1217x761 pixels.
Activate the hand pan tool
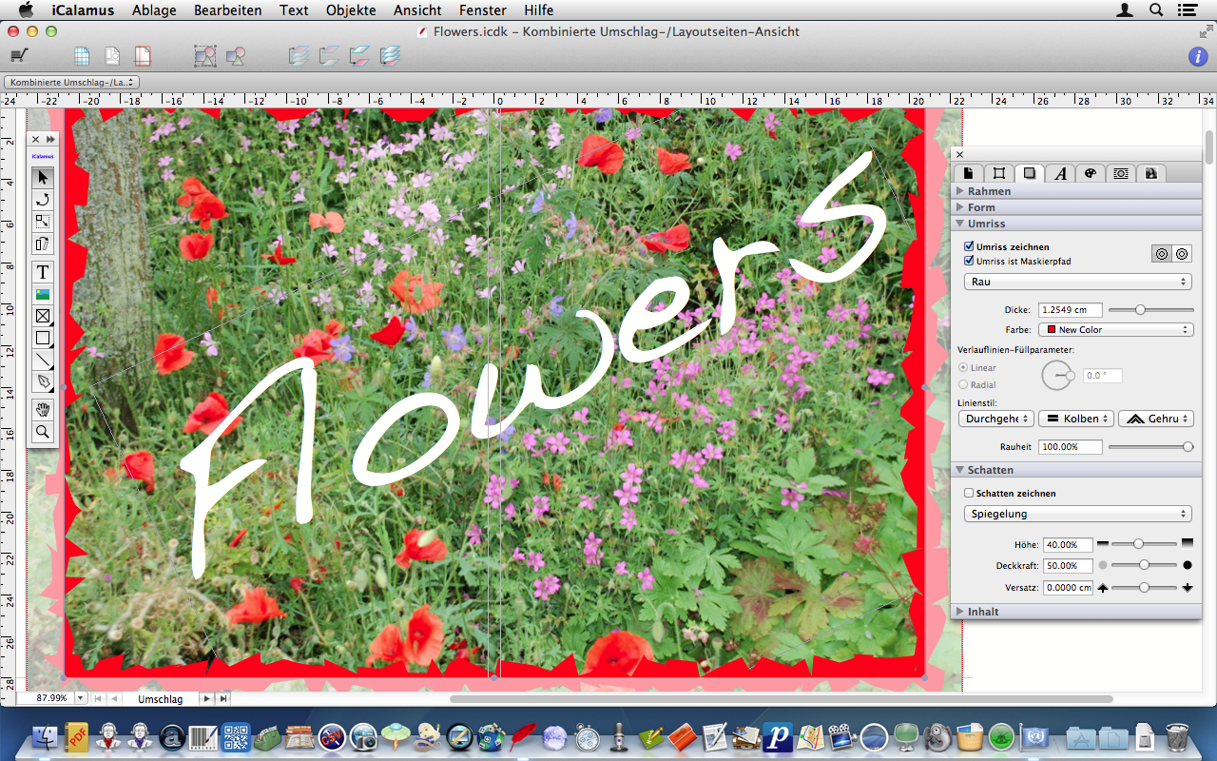point(43,410)
